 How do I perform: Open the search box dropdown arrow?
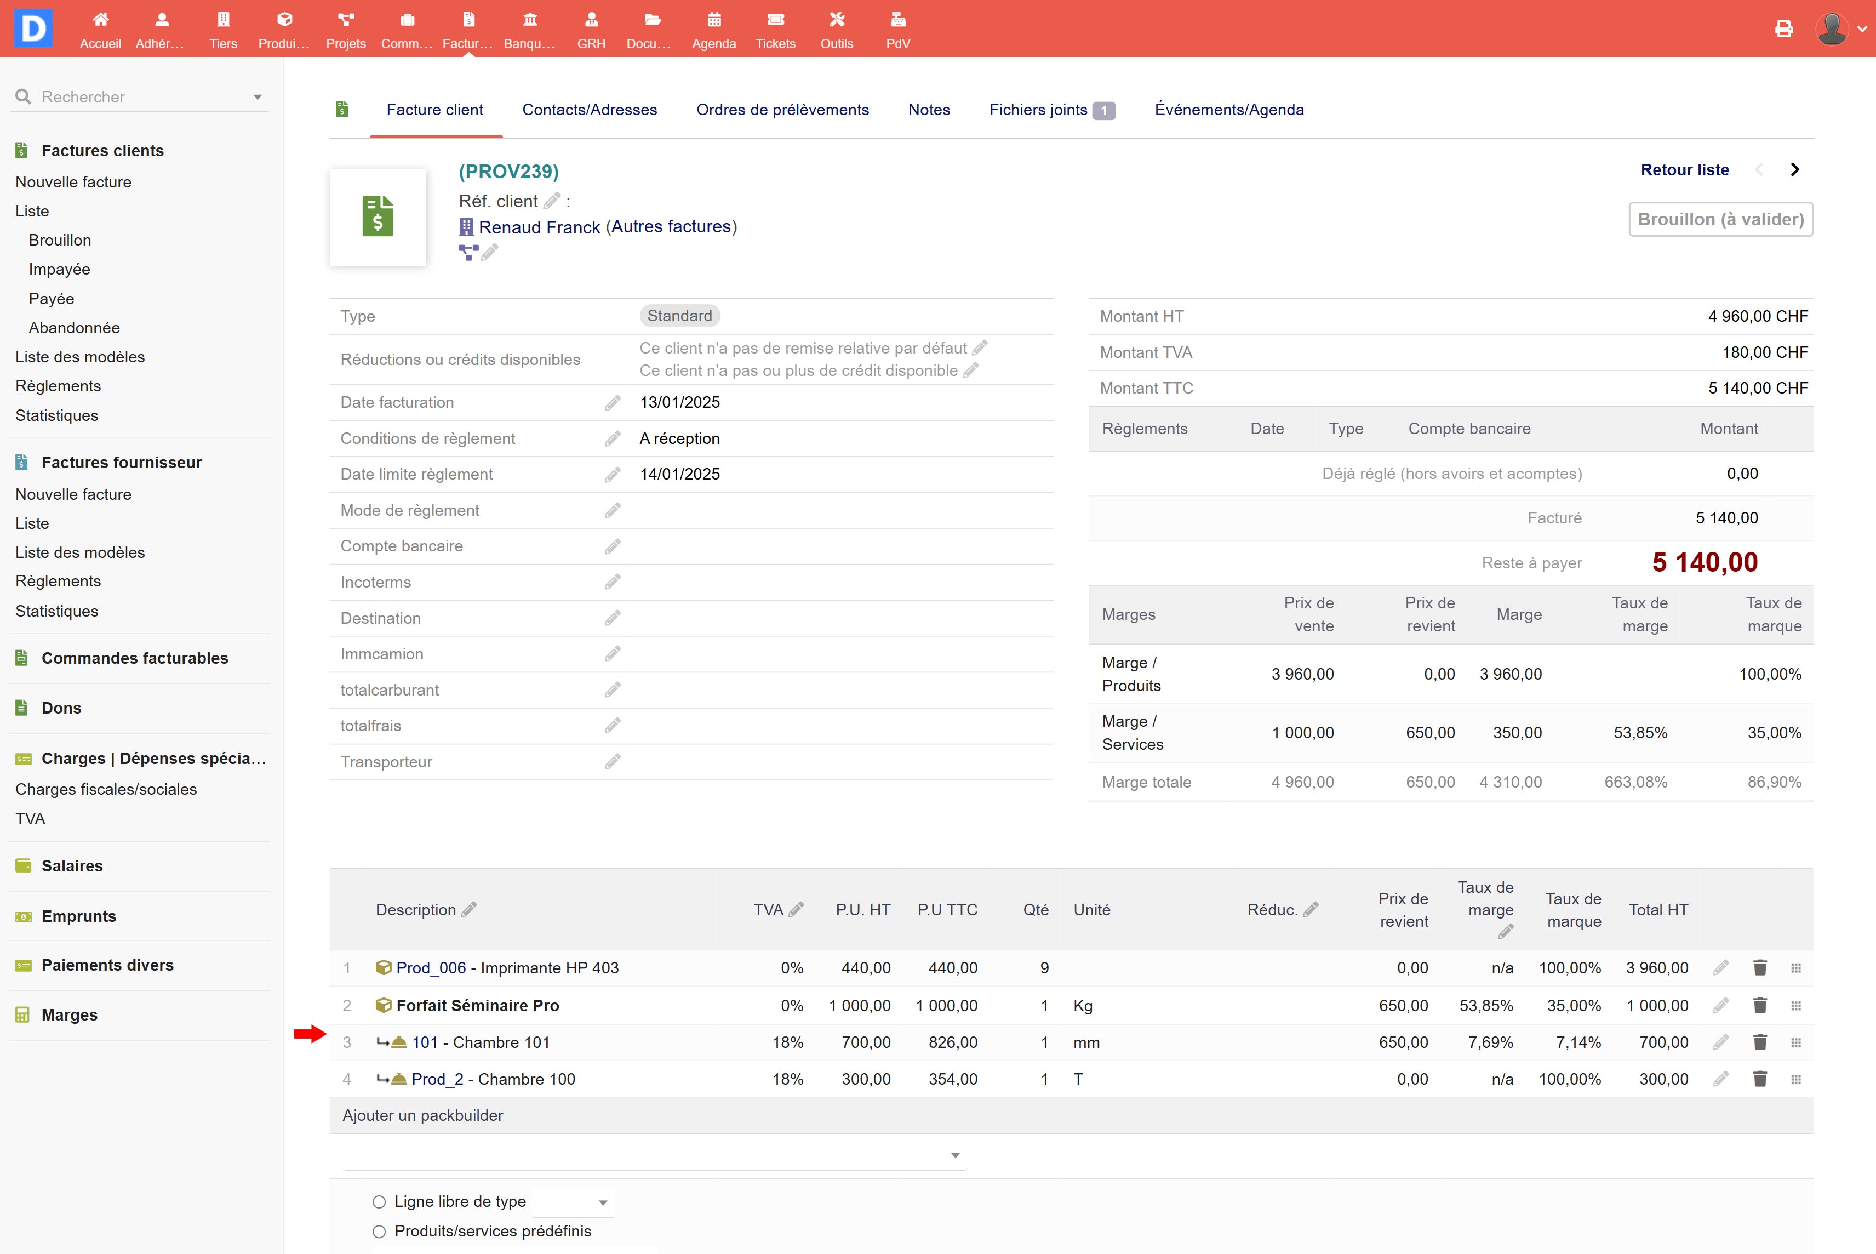pyautogui.click(x=258, y=98)
